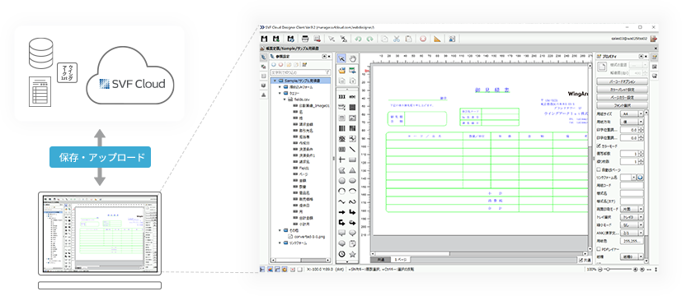The height and width of the screenshot is (296, 682).
Task: Select the circle shape tool
Action: tap(342, 181)
